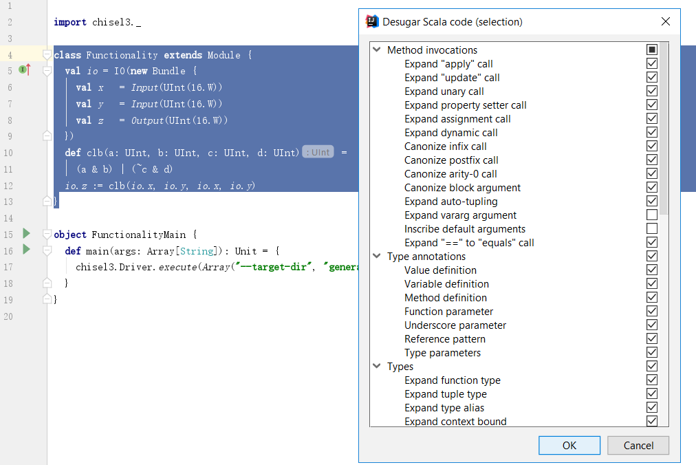Close the Desugar Scala code dialog
696x465 pixels.
[x=665, y=21]
